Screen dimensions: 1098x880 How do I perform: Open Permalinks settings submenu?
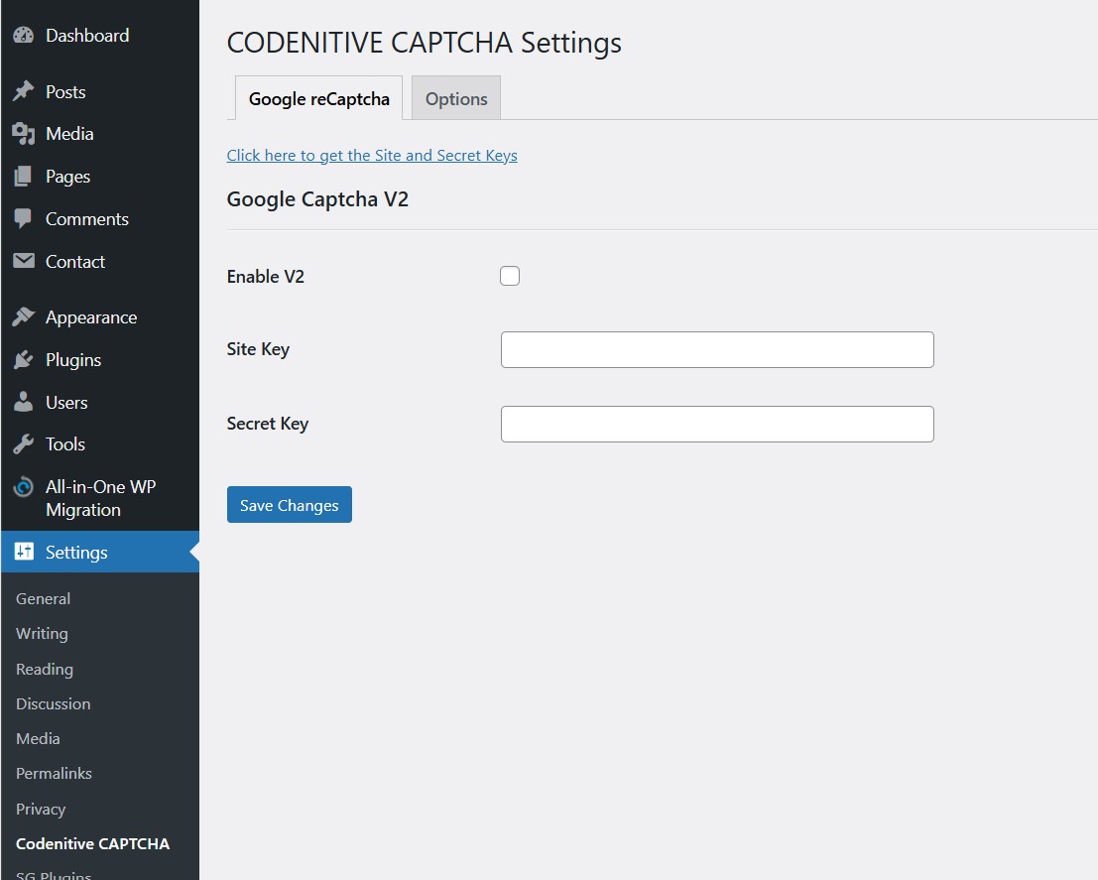[54, 774]
